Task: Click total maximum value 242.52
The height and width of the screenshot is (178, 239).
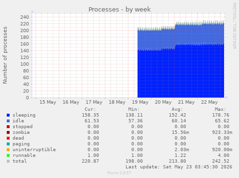Action: (x=221, y=161)
